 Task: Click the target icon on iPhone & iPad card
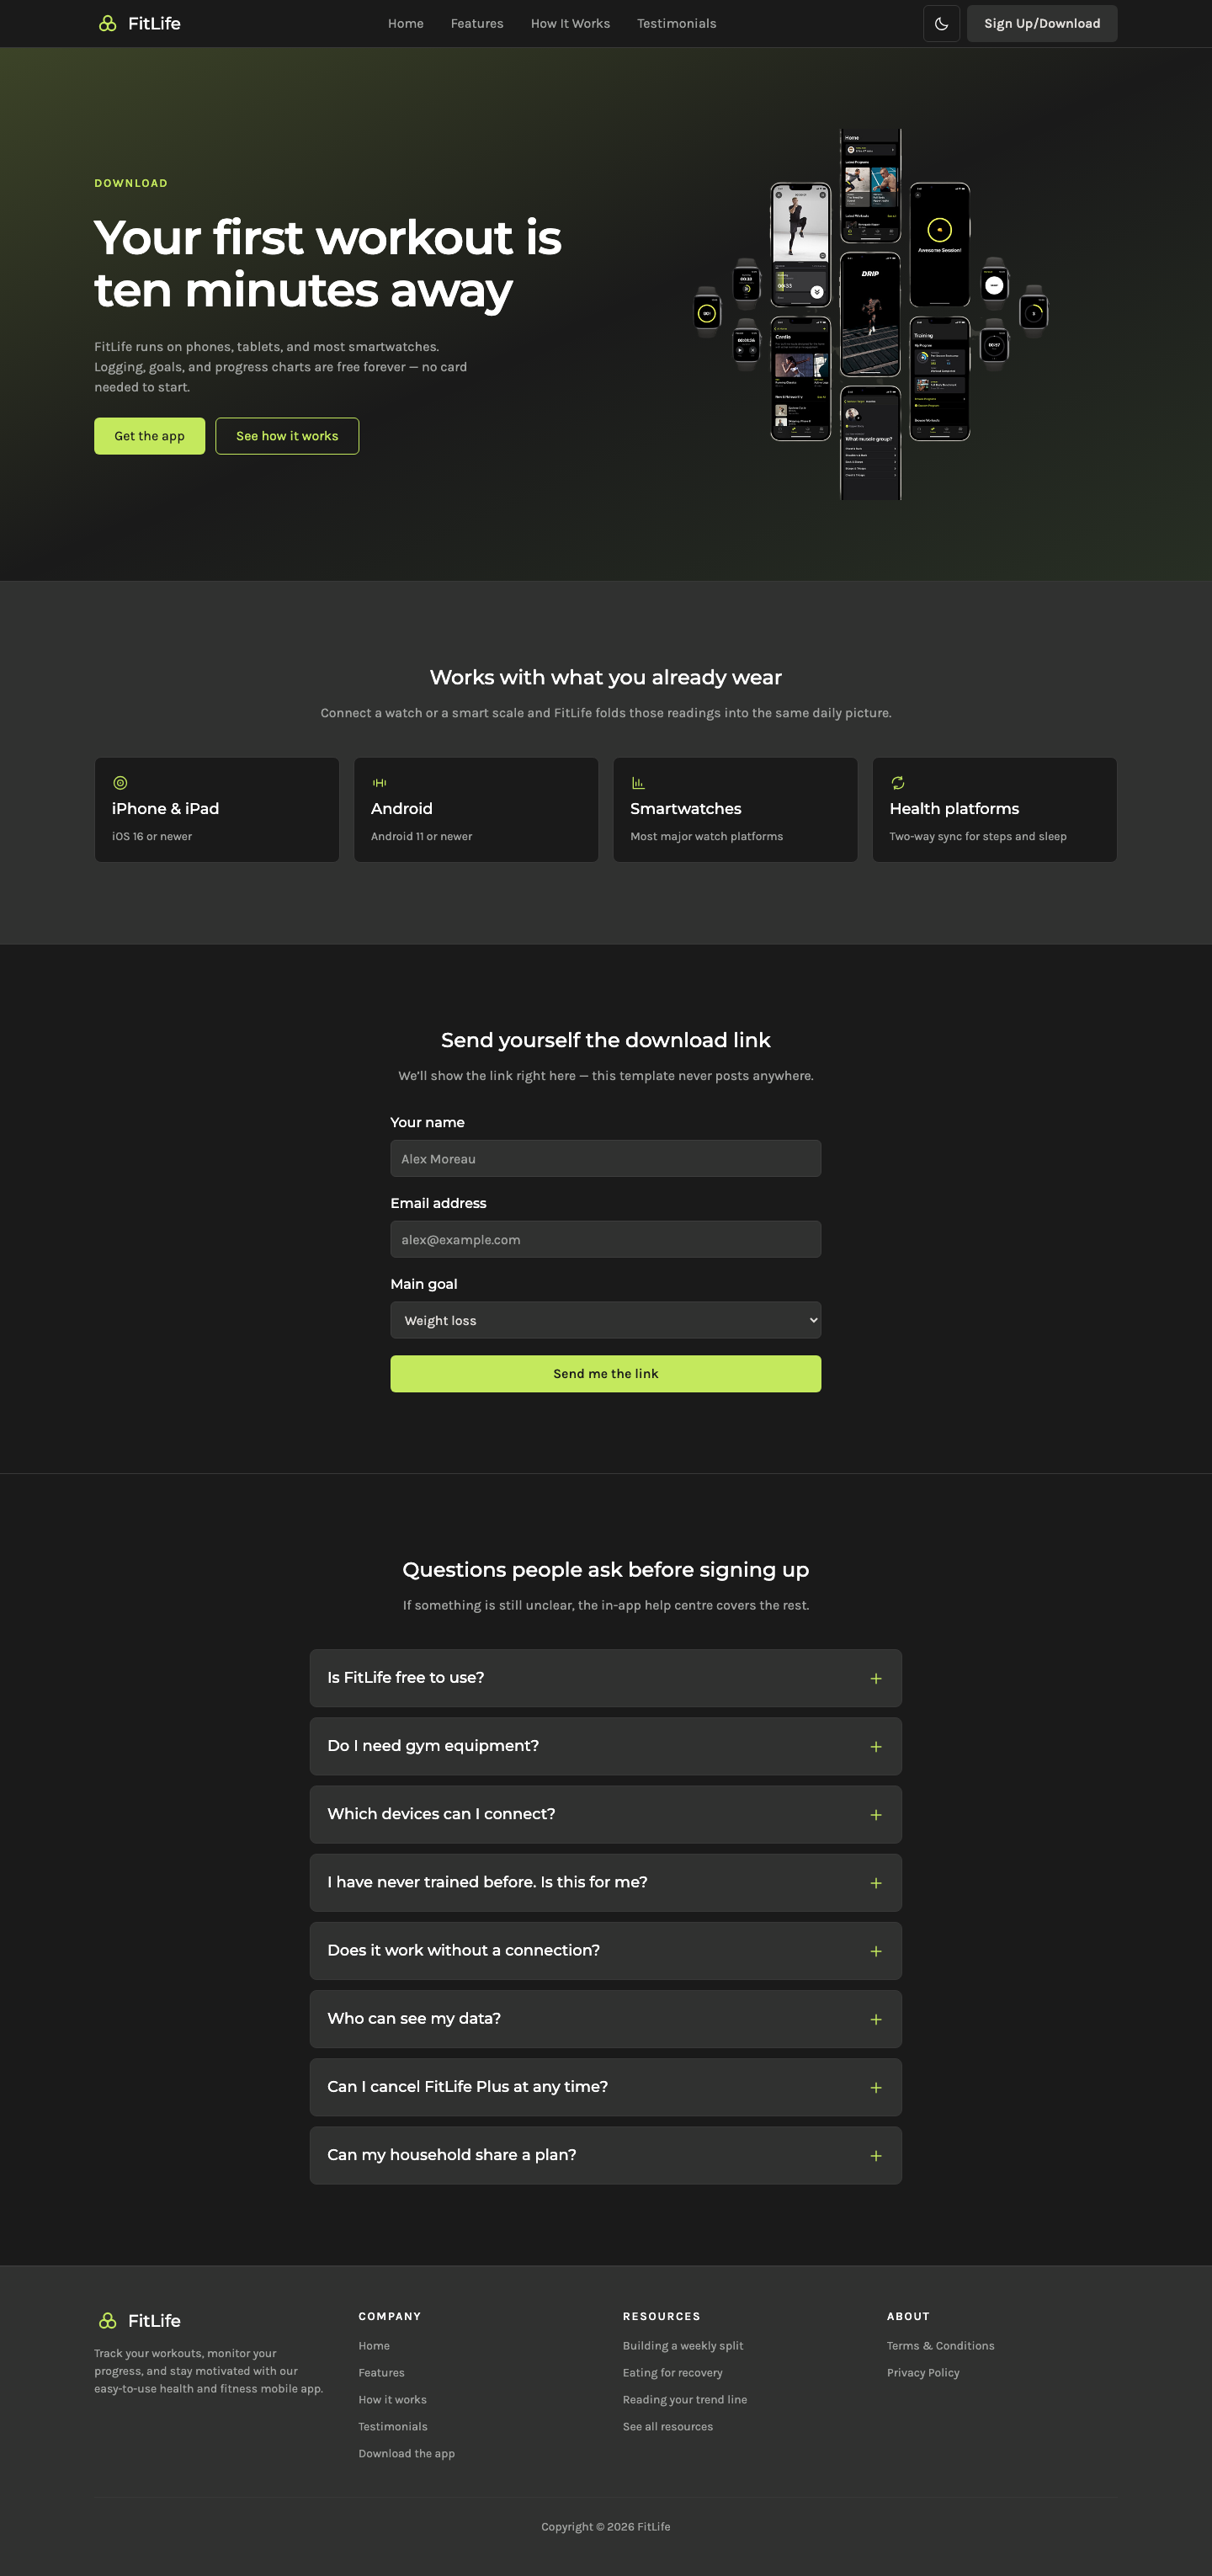tap(120, 783)
